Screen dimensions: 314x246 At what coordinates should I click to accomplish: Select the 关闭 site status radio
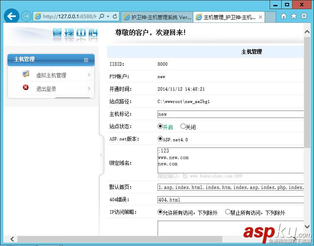tap(183, 126)
